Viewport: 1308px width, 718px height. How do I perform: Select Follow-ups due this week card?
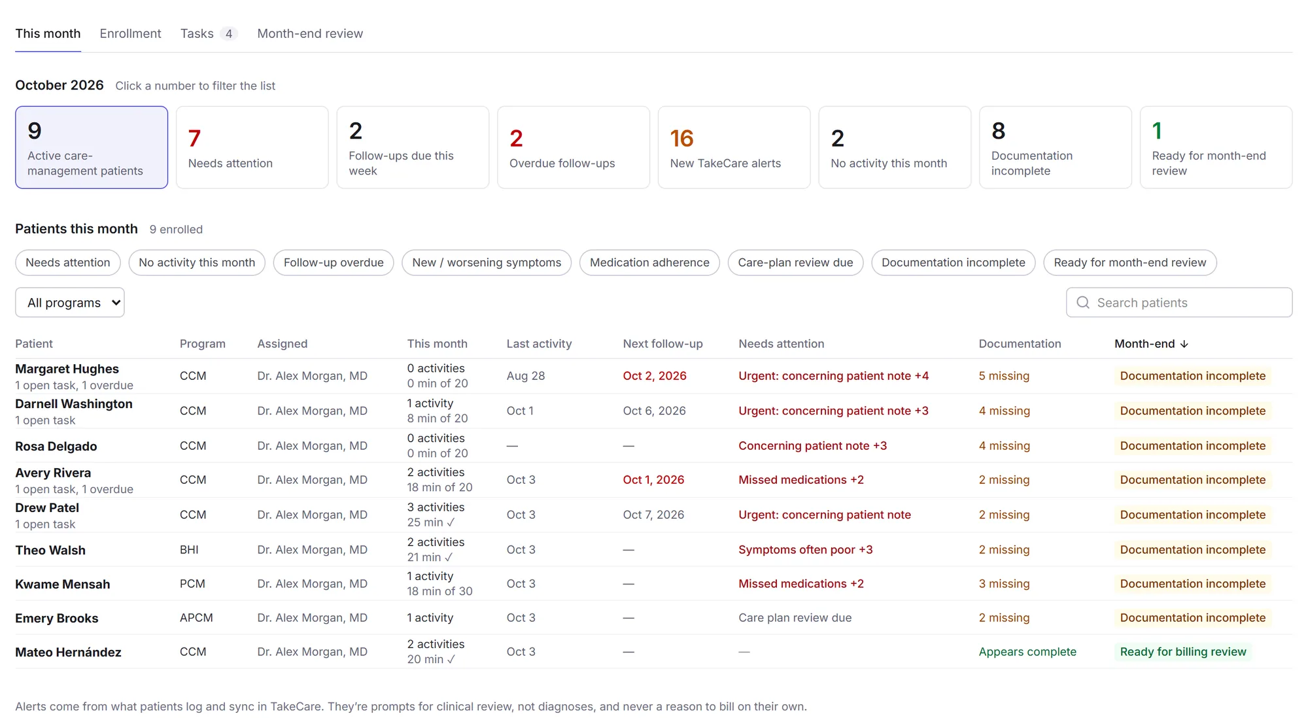413,148
